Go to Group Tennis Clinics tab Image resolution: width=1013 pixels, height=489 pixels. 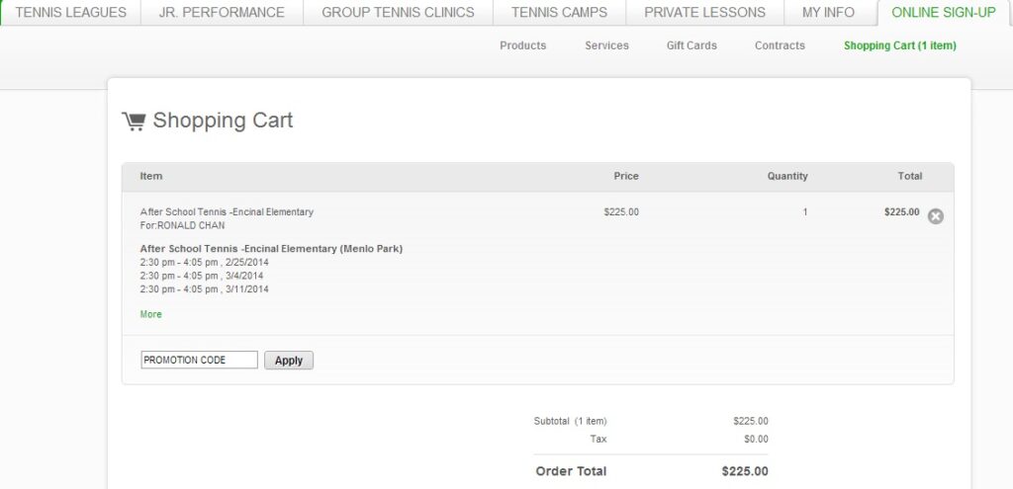coord(398,13)
